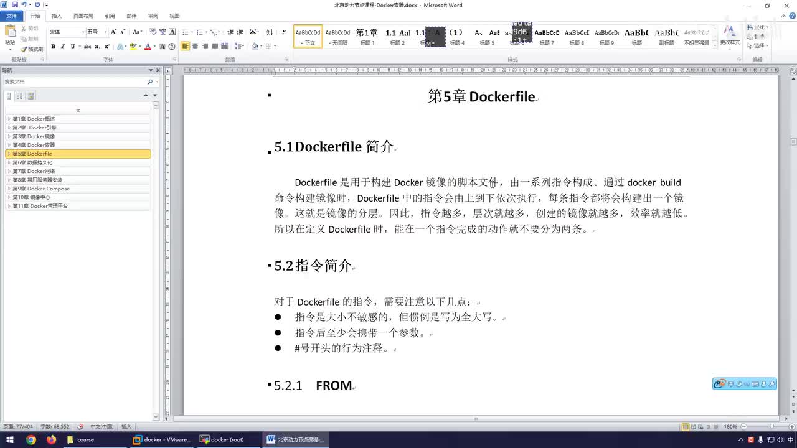
Task: Toggle strikethrough (abc) formatting
Action: click(87, 47)
